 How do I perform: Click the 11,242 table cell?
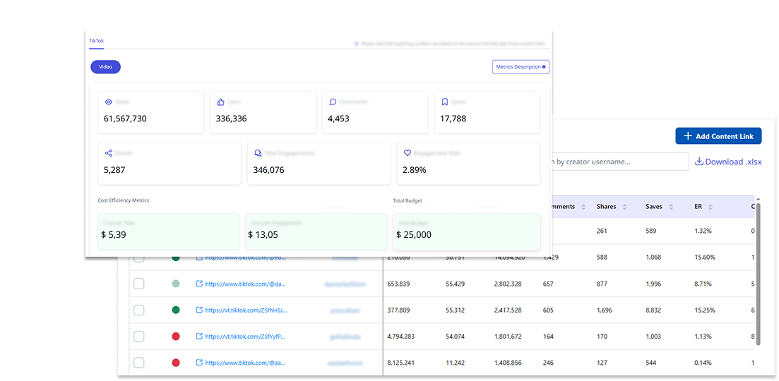456,363
